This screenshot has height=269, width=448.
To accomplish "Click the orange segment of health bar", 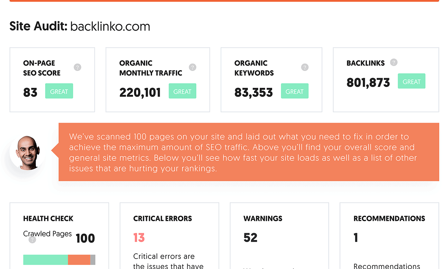I will pos(79,260).
